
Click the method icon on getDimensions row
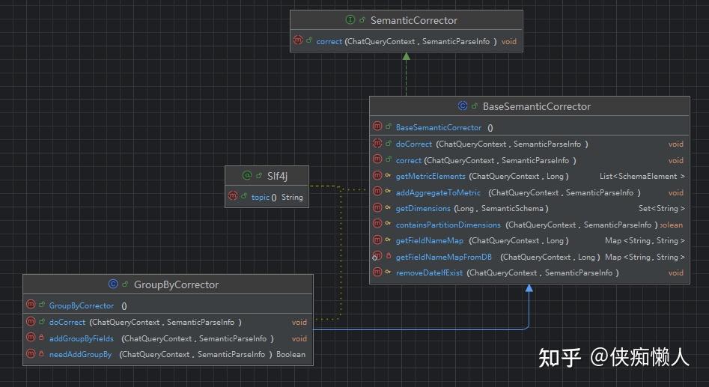point(377,207)
